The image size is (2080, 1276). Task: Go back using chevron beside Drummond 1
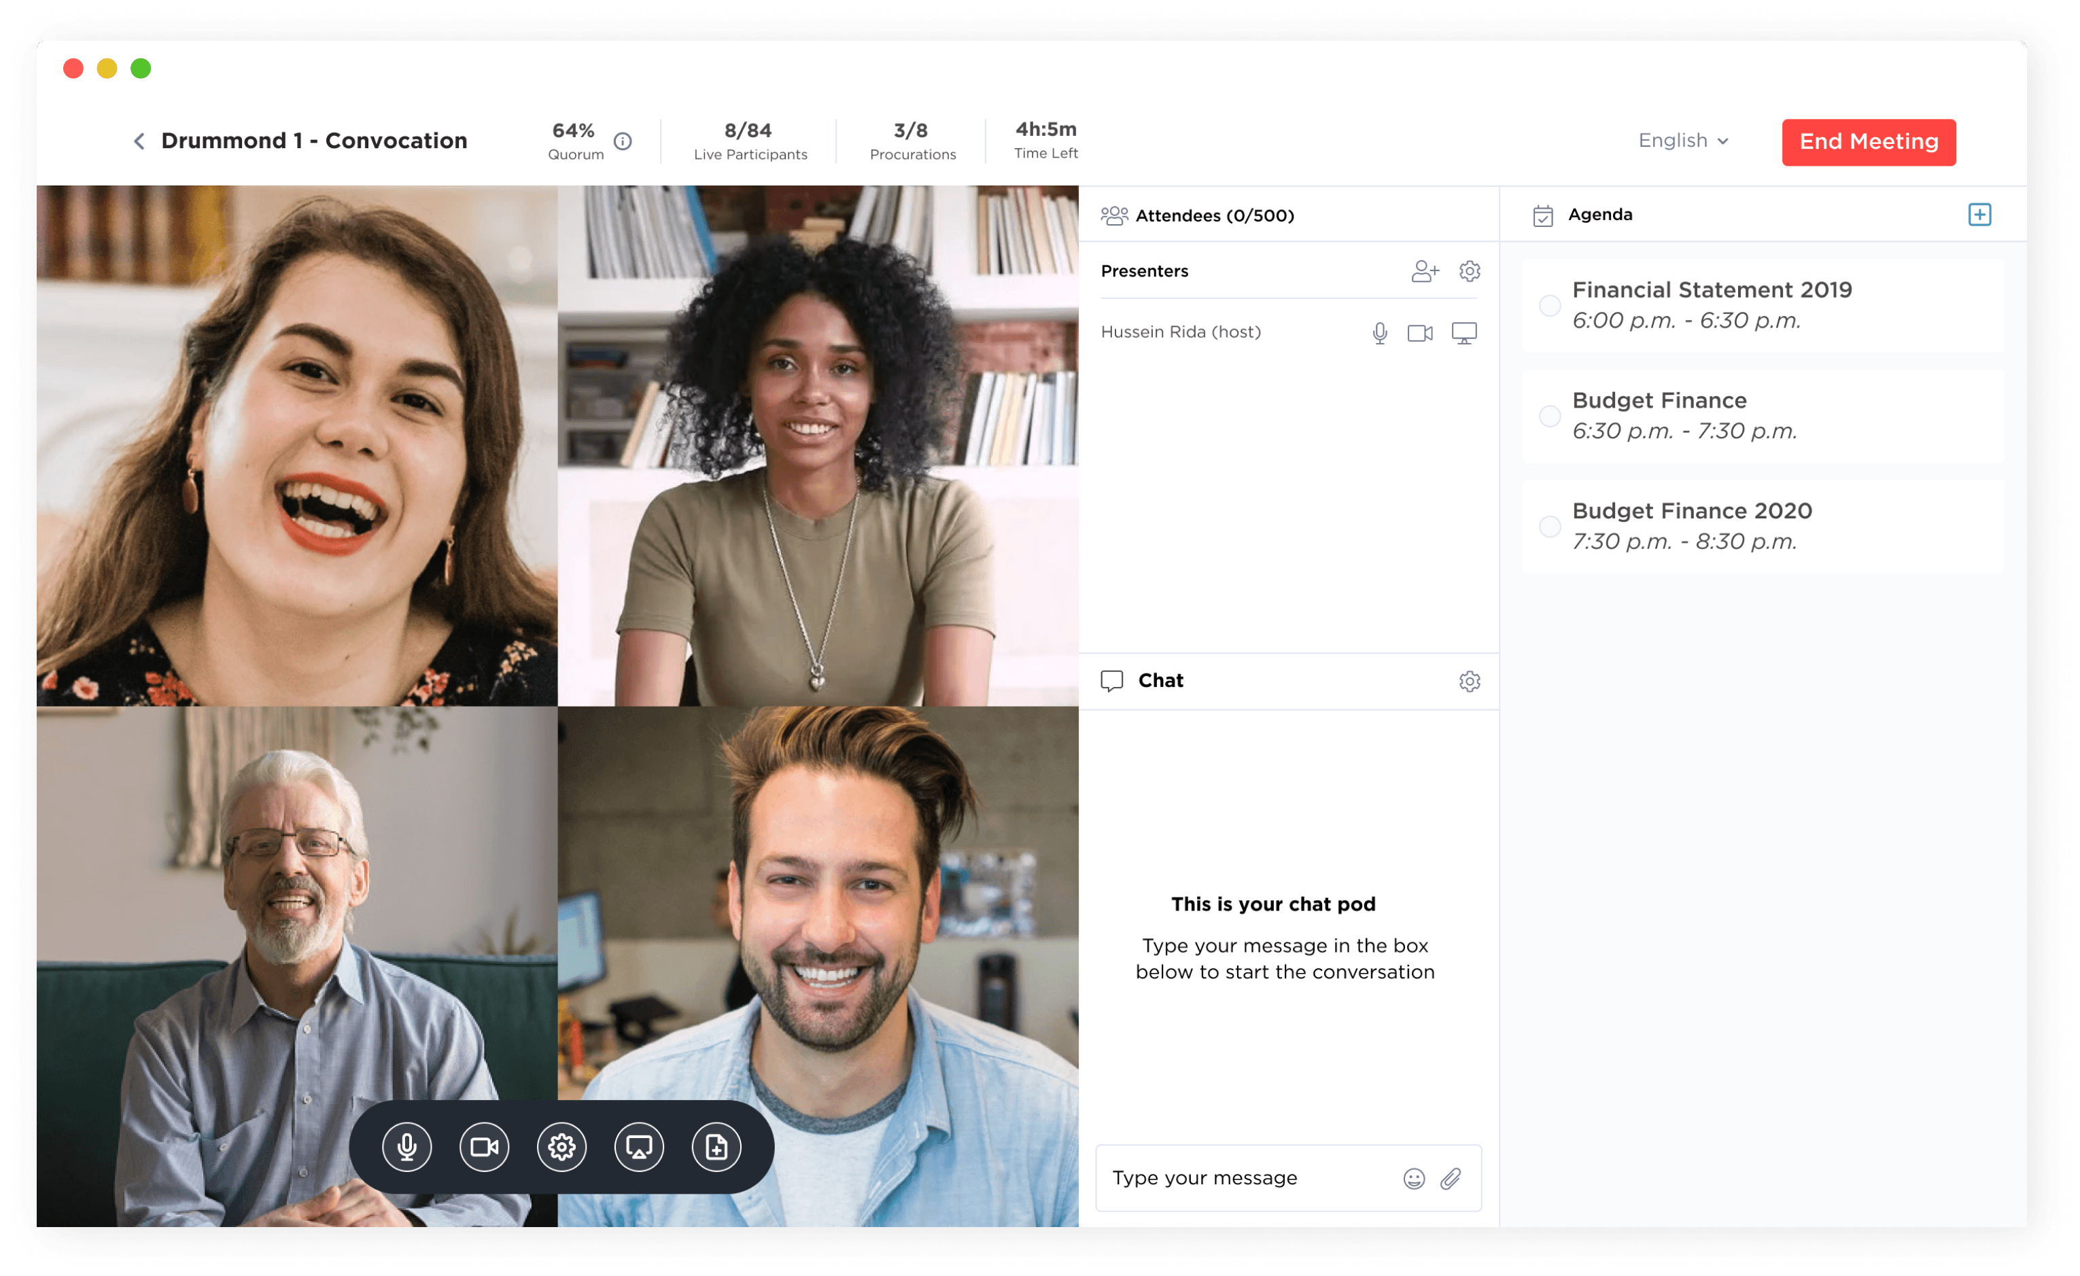tap(139, 141)
